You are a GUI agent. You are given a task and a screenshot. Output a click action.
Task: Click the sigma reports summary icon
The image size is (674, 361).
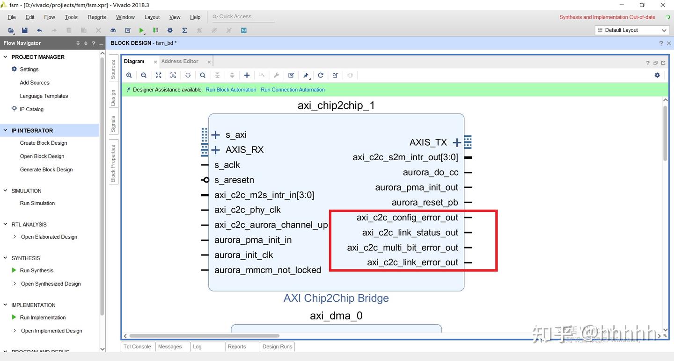point(184,30)
